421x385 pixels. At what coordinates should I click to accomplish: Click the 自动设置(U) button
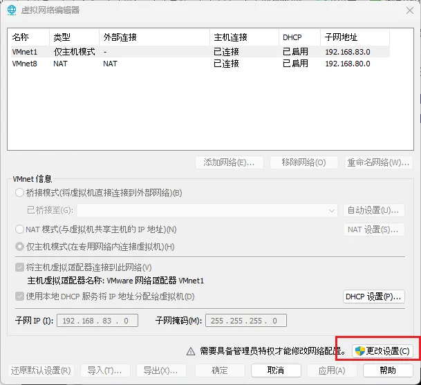pyautogui.click(x=374, y=210)
